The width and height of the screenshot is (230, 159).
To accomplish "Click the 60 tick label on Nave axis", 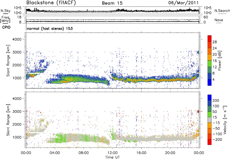I will [206, 17].
